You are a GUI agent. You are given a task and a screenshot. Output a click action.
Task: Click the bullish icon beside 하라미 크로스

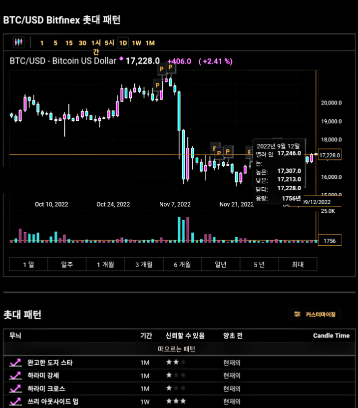(15, 388)
